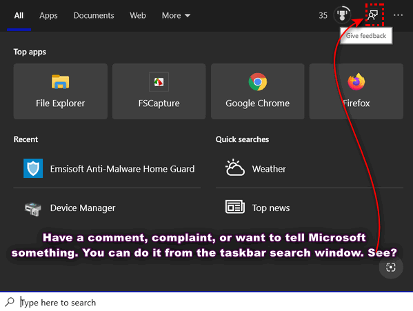Switch to the Documents tab
Screen dimensions: 413x311
94,16
